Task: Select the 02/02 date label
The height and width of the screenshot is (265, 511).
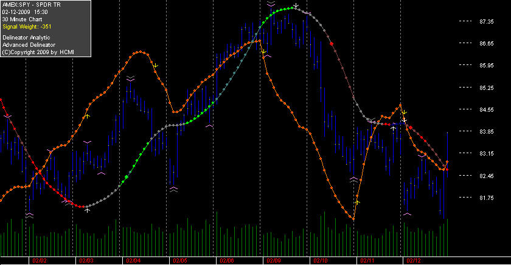Action: (40, 261)
